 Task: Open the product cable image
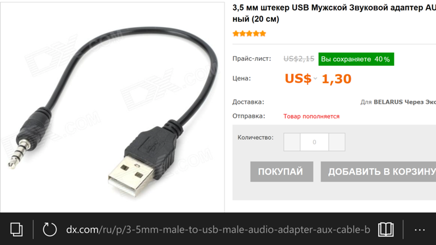click(x=112, y=107)
